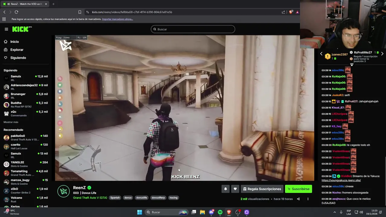Click the share icon below the video
Image resolution: width=386 pixels, height=217 pixels.
pyautogui.click(x=298, y=199)
